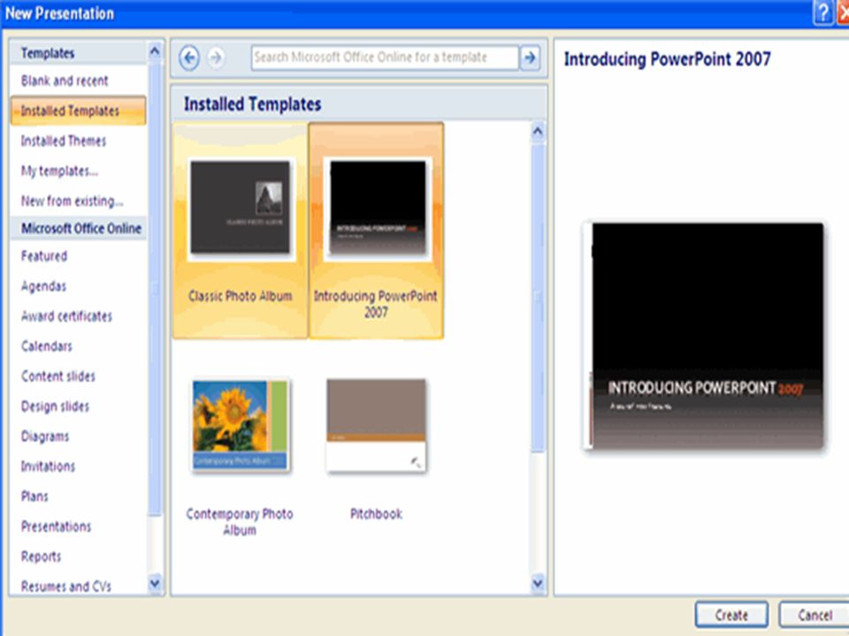Viewport: 849px width, 636px height.
Task: Click category list scroll down arrow
Action: click(x=155, y=583)
